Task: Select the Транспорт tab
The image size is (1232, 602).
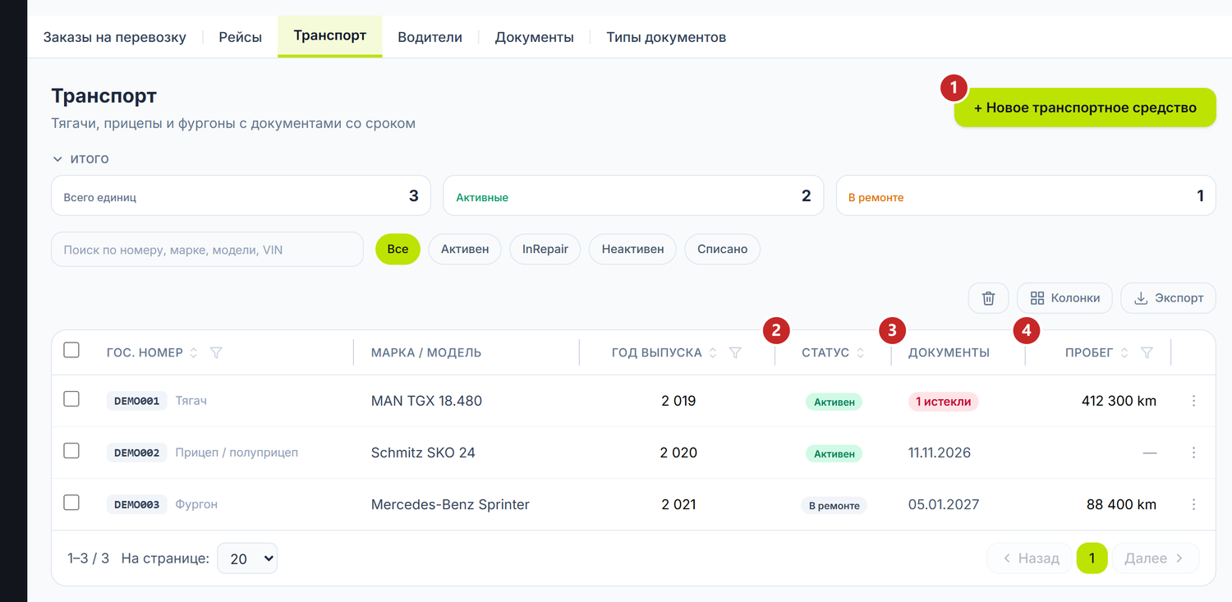Action: point(329,36)
